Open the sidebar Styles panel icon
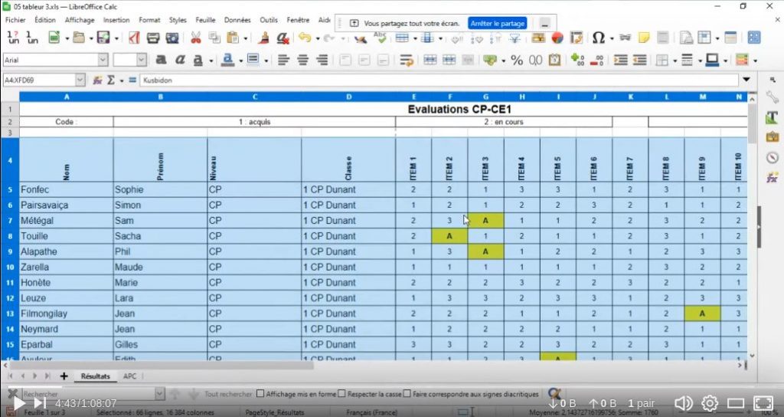This screenshot has height=417, width=784. (772, 117)
